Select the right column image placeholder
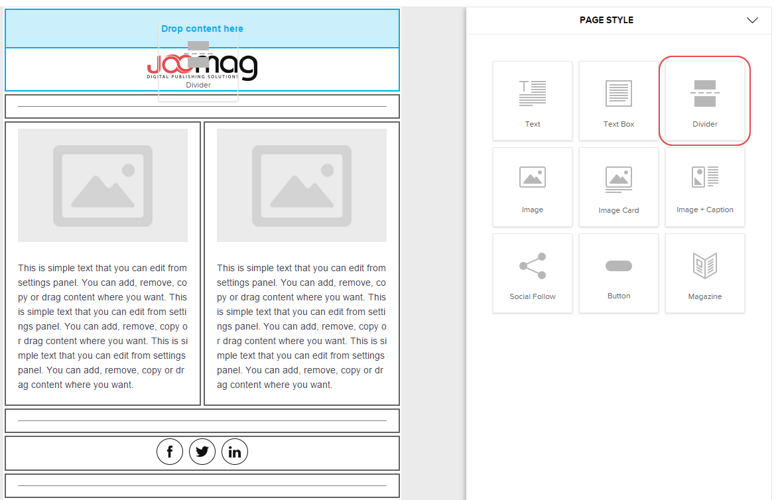This screenshot has height=500, width=778. tap(302, 185)
